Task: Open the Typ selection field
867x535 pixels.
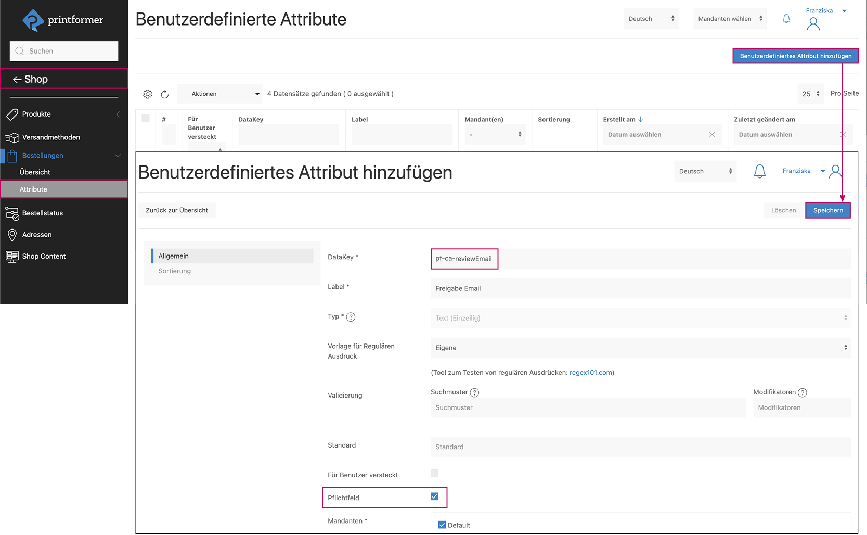Action: point(640,317)
